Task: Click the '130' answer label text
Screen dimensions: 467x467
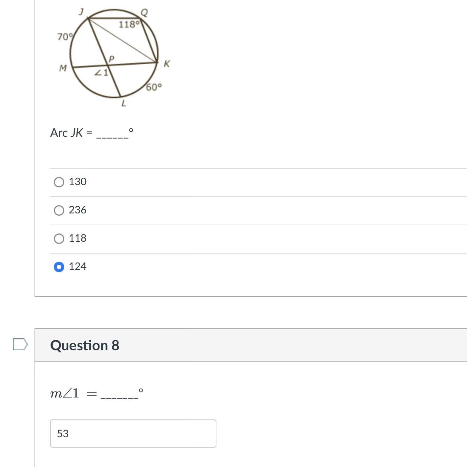Action: click(x=78, y=182)
